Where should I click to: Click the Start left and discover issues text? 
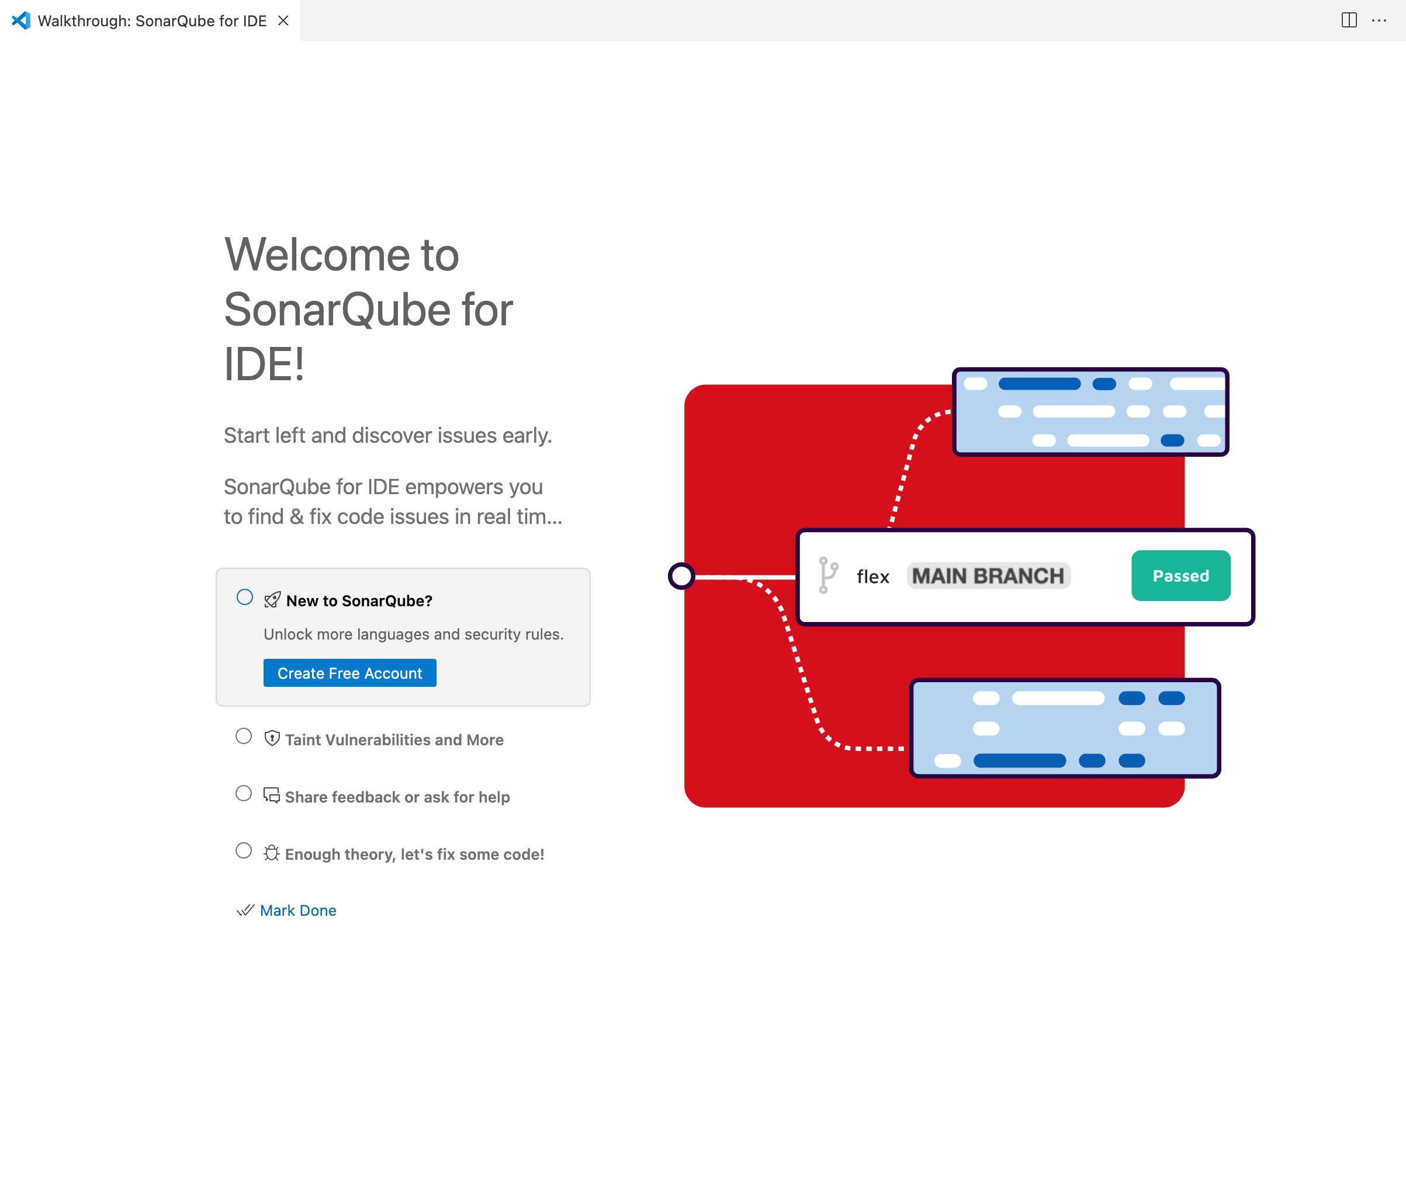pyautogui.click(x=388, y=435)
